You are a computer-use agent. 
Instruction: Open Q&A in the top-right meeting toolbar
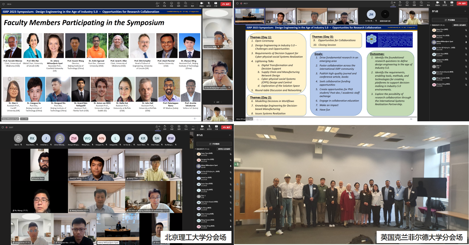point(421,3)
